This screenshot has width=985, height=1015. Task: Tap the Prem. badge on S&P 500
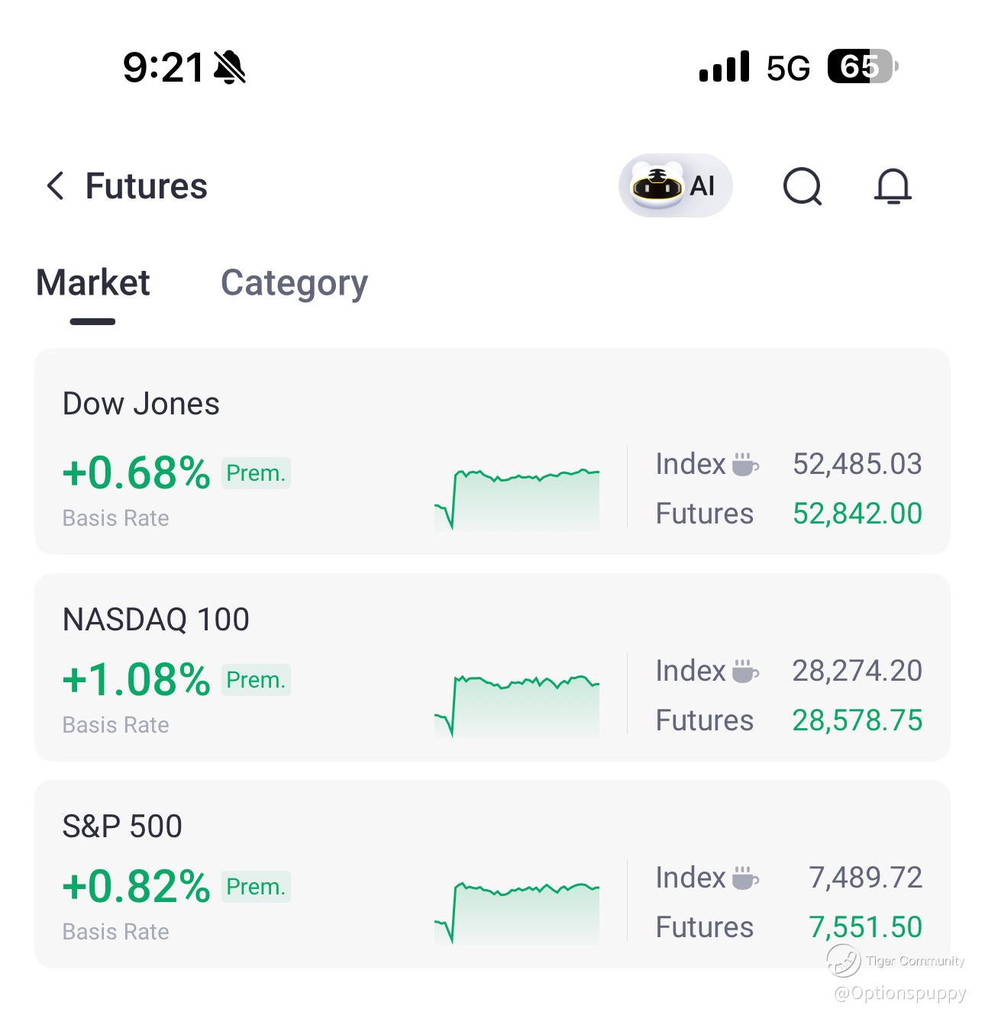(x=256, y=887)
